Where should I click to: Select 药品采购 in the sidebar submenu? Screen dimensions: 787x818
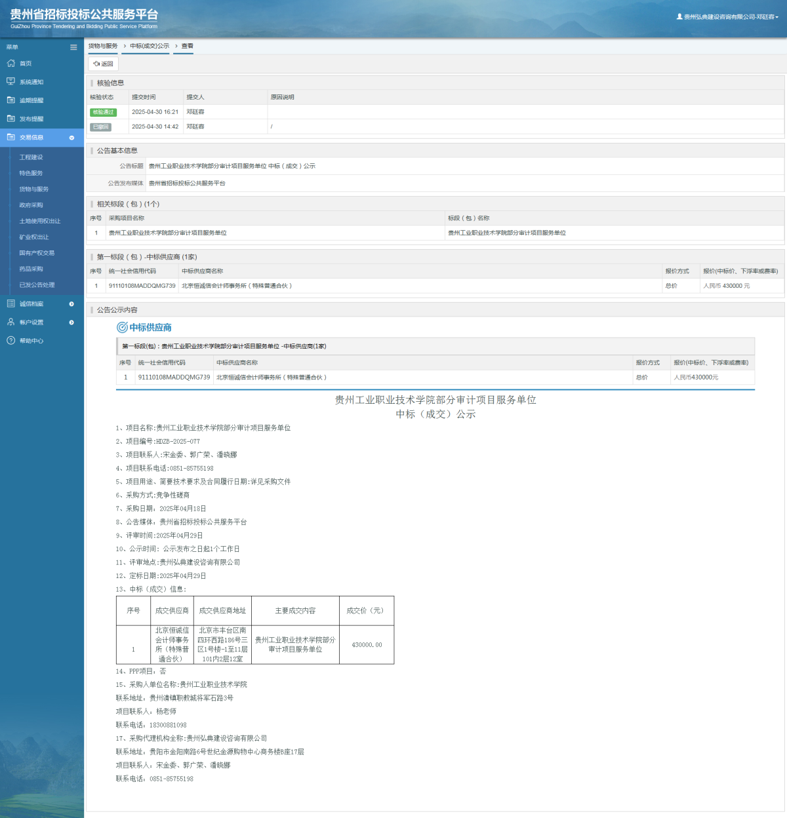tap(31, 269)
